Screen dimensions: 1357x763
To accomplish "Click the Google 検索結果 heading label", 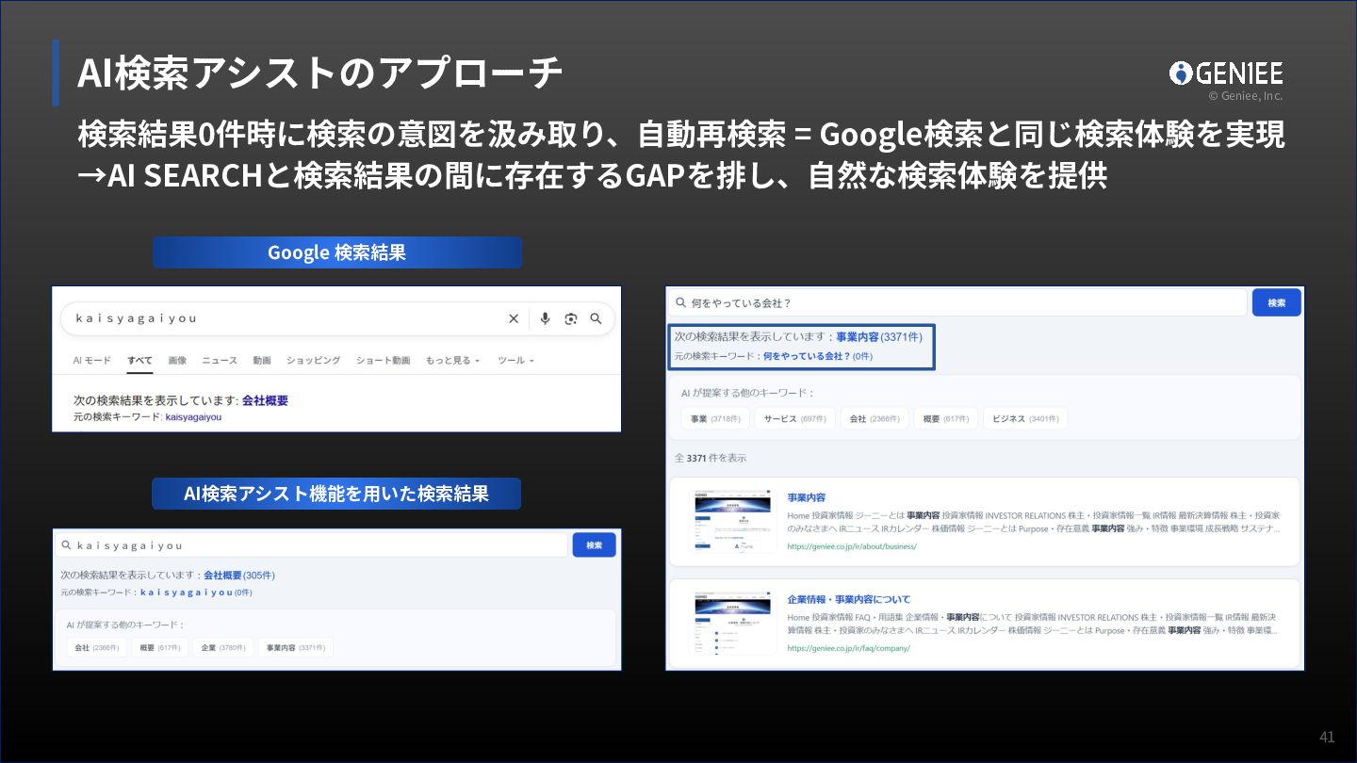I will point(336,252).
